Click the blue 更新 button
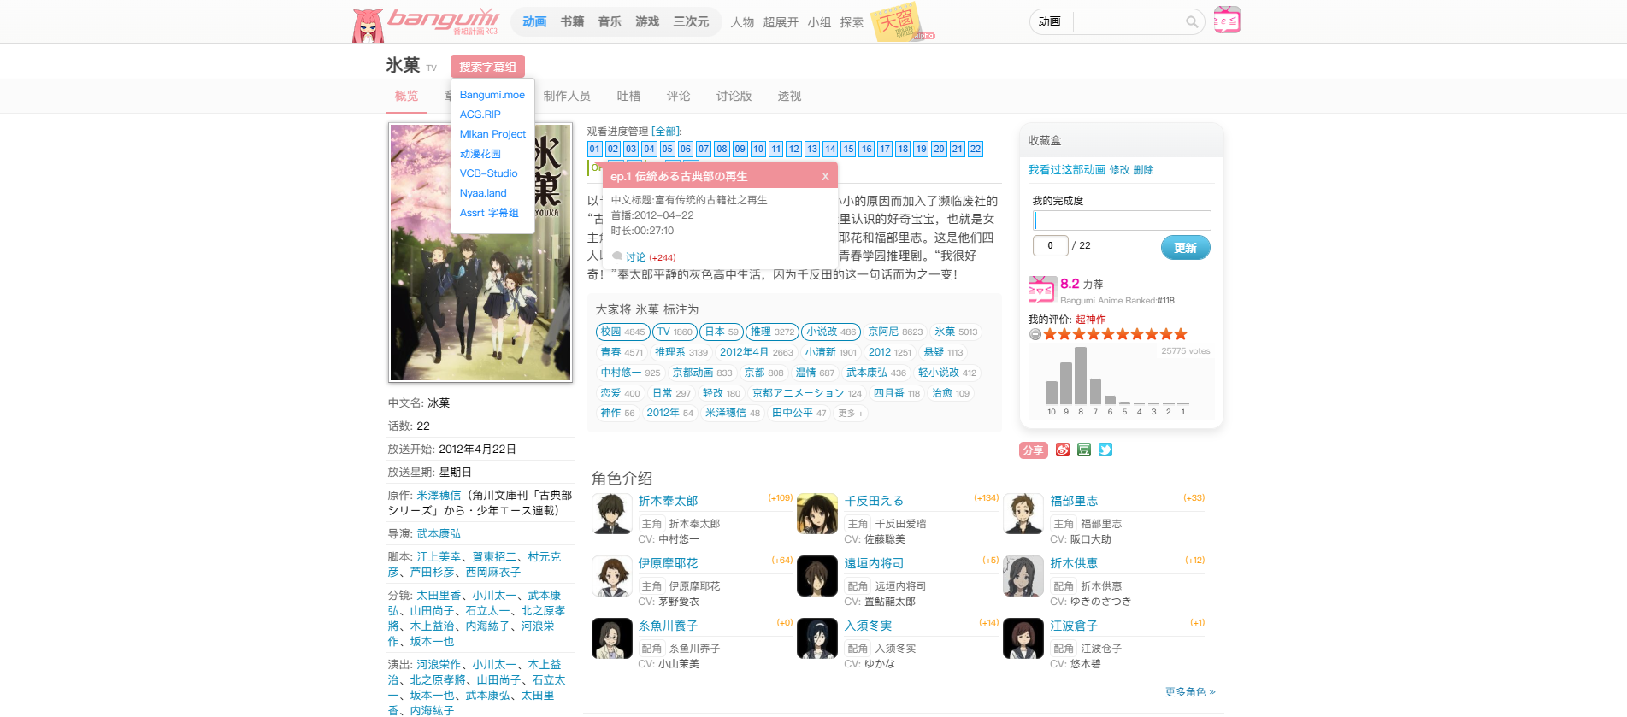This screenshot has height=717, width=1627. coord(1185,247)
